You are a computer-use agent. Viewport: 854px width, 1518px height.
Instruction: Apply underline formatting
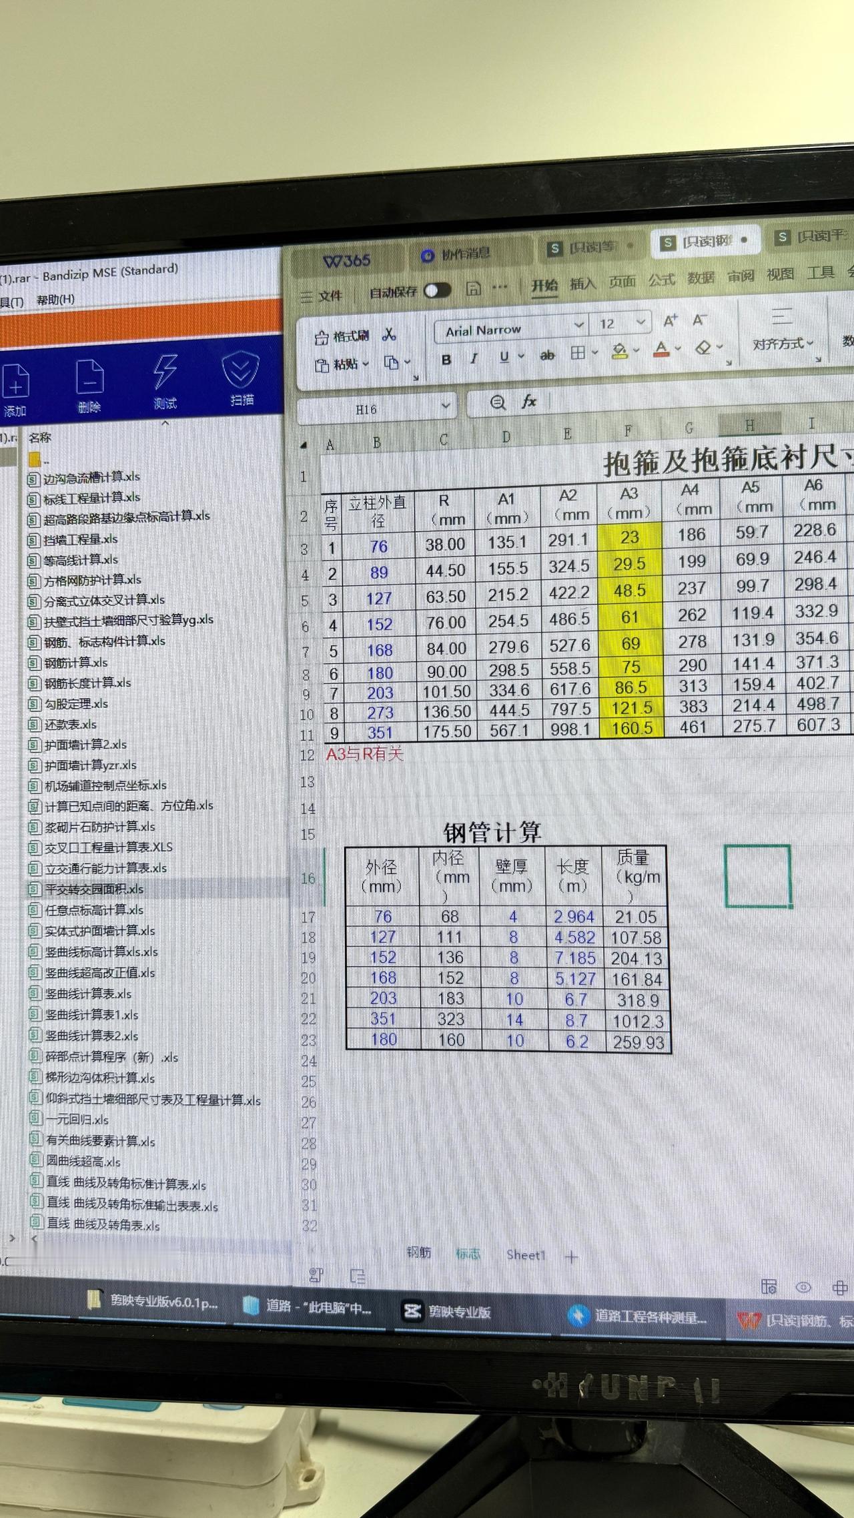(x=504, y=357)
